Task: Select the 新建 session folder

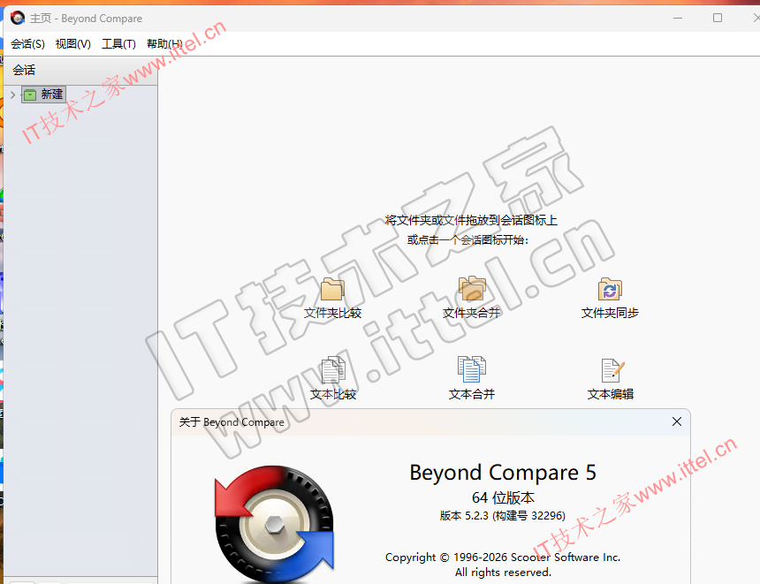Action: coord(43,95)
